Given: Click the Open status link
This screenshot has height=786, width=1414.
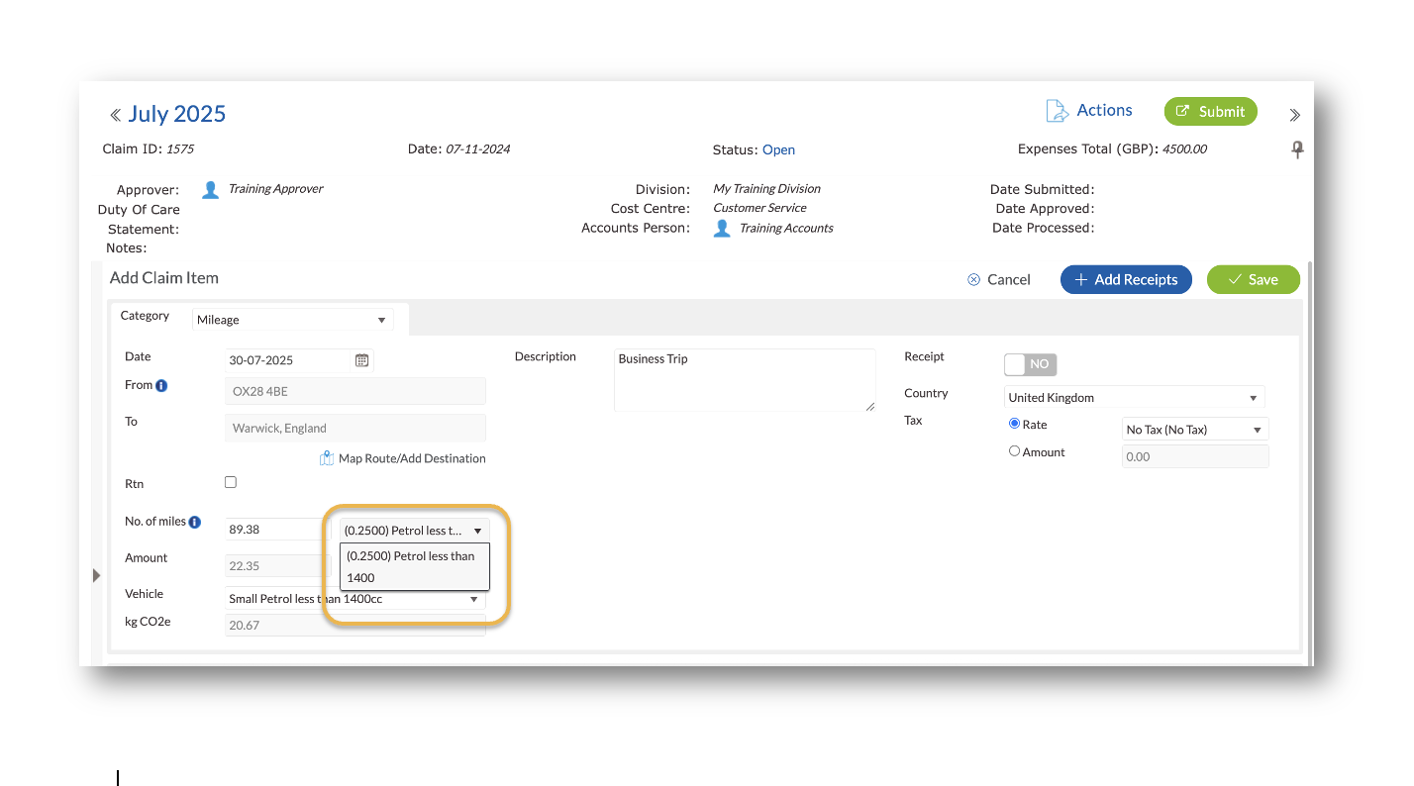Looking at the screenshot, I should 778,149.
